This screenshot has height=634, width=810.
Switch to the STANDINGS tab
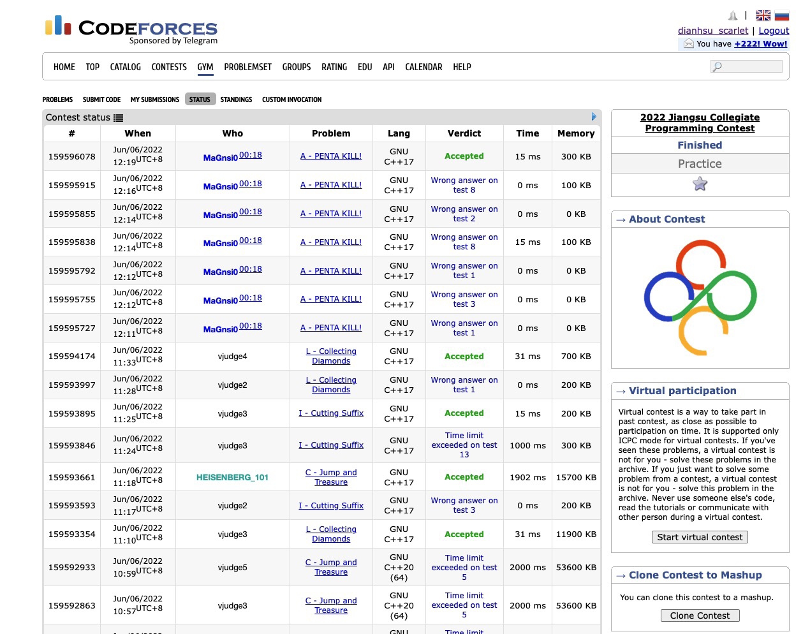click(237, 100)
